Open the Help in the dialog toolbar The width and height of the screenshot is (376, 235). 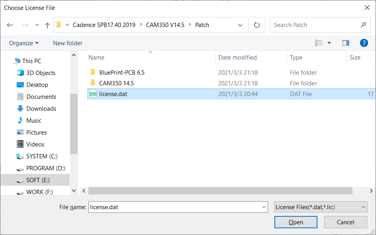pyautogui.click(x=364, y=43)
